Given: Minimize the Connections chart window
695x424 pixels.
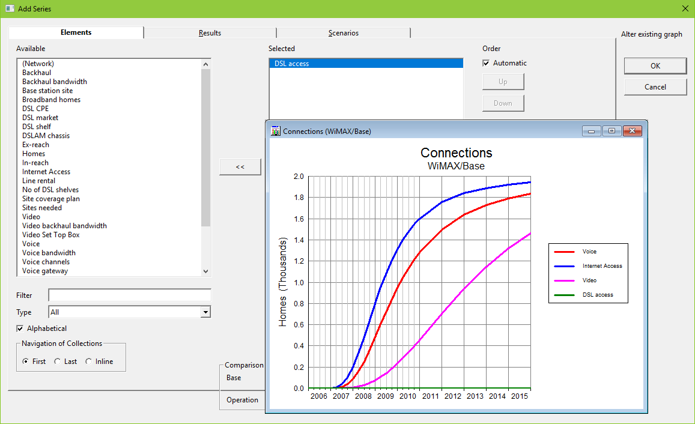Looking at the screenshot, I should pyautogui.click(x=591, y=131).
